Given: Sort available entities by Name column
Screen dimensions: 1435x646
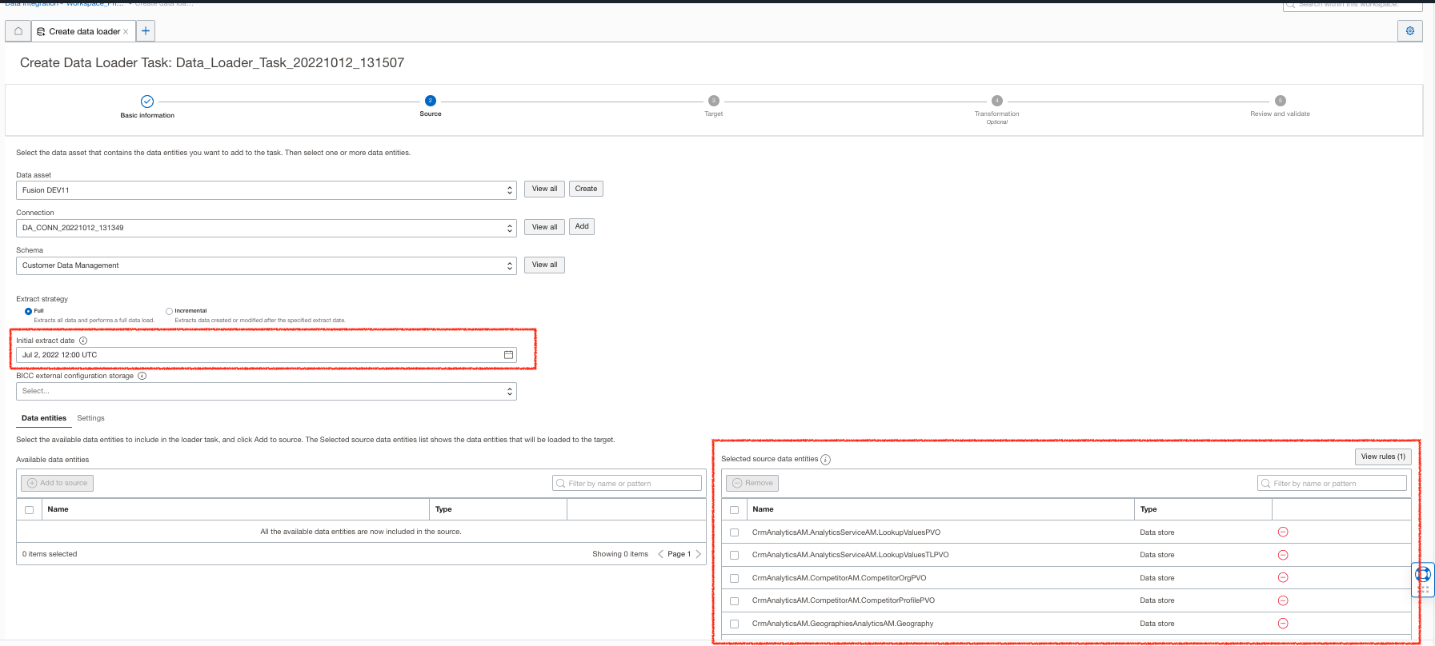Looking at the screenshot, I should [58, 509].
